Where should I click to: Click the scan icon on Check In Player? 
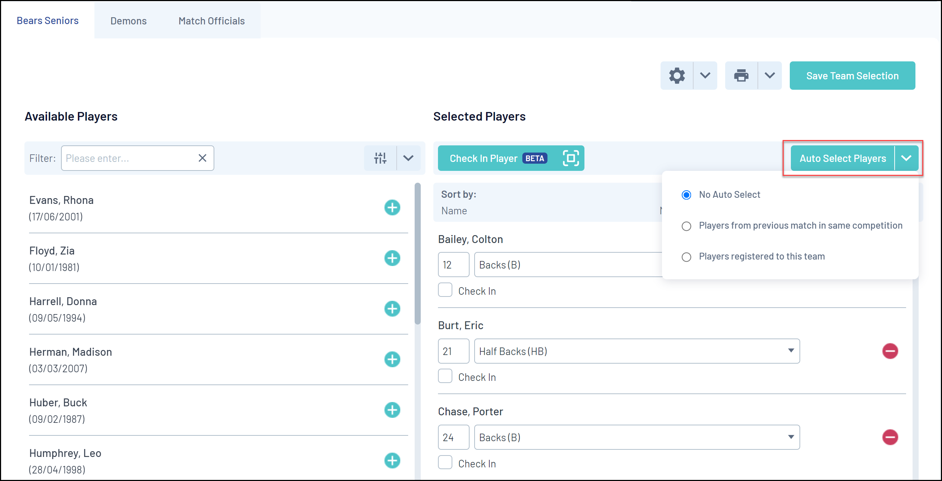(x=570, y=158)
